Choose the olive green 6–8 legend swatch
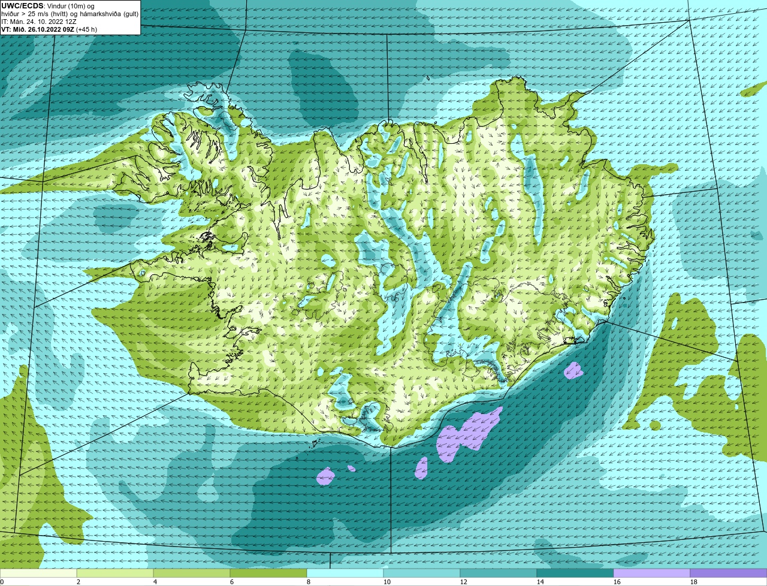 [x=268, y=573]
